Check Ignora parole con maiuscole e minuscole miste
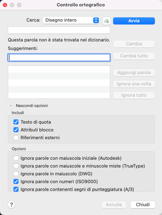The height and width of the screenshot is (215, 162). (x=16, y=166)
